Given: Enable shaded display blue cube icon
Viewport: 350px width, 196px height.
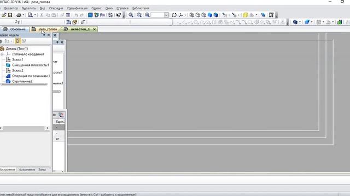Looking at the screenshot, I should [210, 15].
